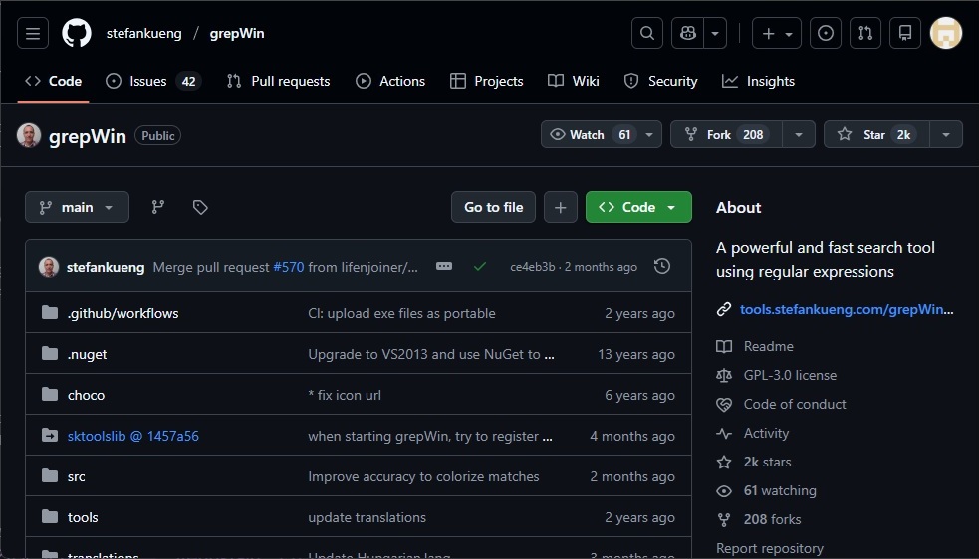979x559 pixels.
Task: Switch to the Pull requests tab
Action: 279,82
